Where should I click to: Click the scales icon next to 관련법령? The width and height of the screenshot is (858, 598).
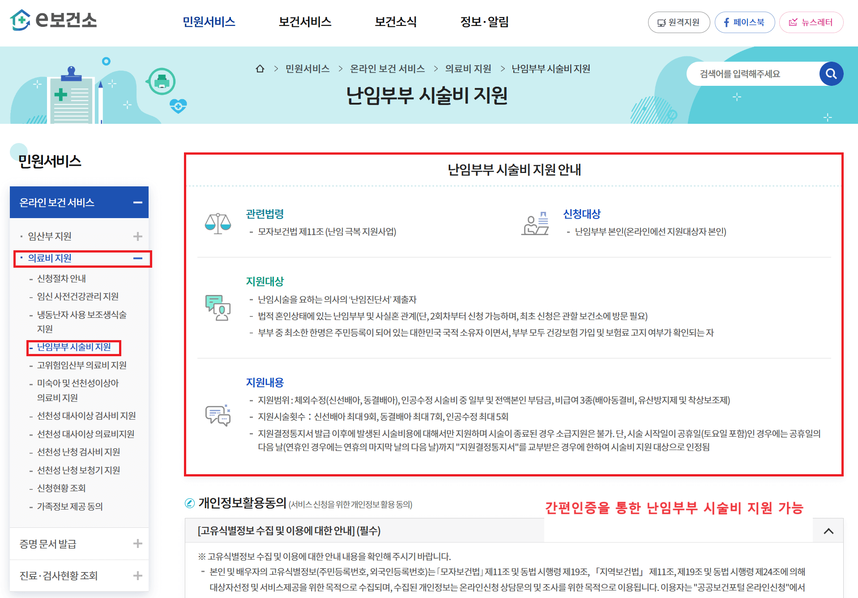pos(218,222)
